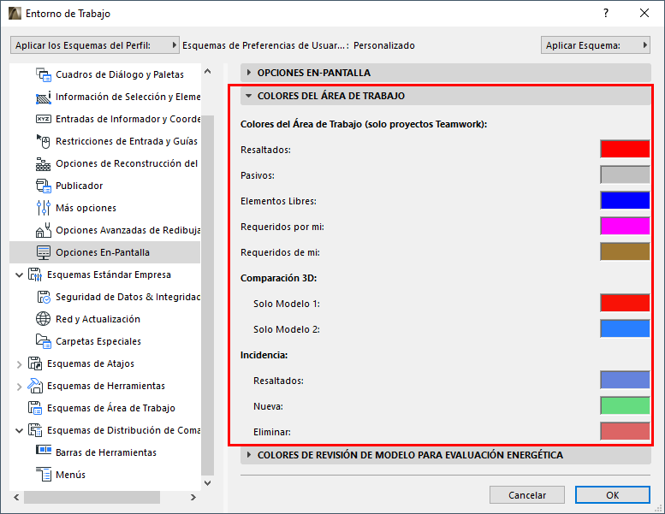
Task: Click the Cuadros de Diálogo y Paletas icon
Action: pyautogui.click(x=44, y=74)
